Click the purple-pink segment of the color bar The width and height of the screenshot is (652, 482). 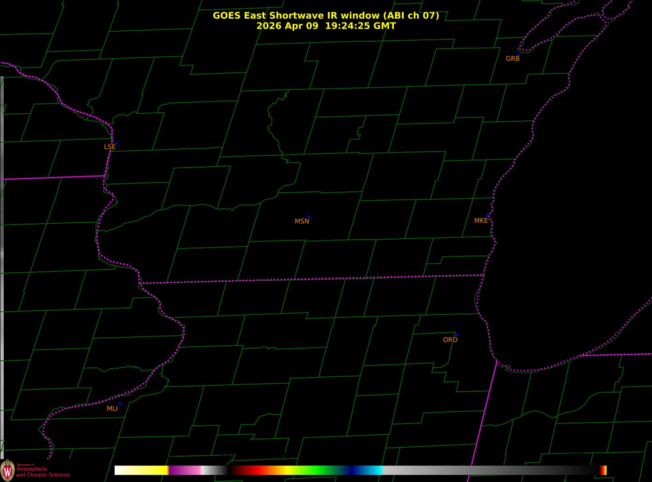pos(185,470)
